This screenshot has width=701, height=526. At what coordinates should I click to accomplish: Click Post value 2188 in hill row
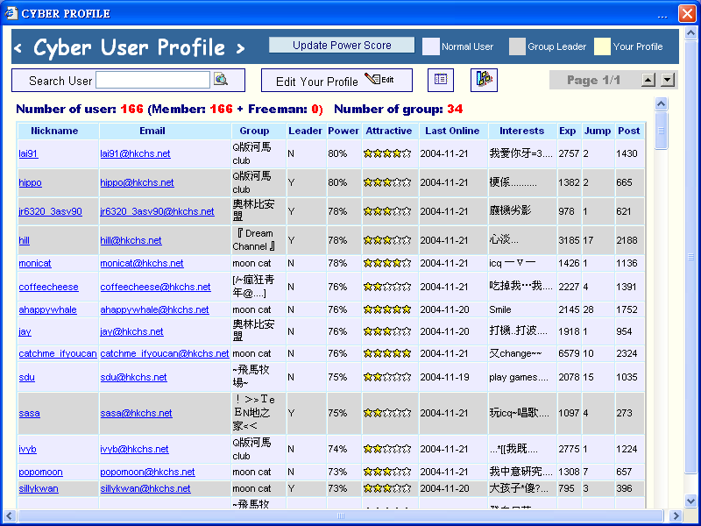click(627, 240)
